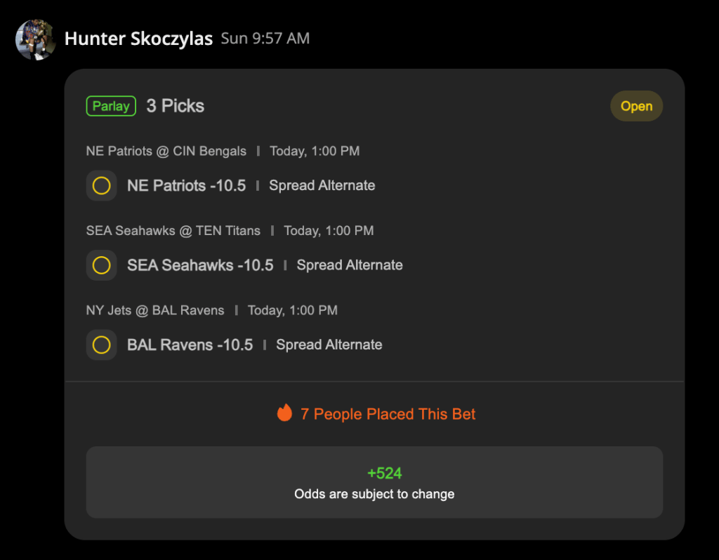The height and width of the screenshot is (560, 719).
Task: Click SEA Seahawks @ TEN Titans matchup
Action: click(x=173, y=231)
